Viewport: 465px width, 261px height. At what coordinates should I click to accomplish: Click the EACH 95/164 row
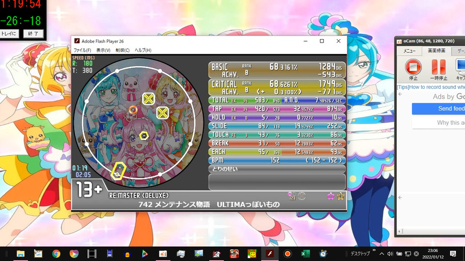277,152
